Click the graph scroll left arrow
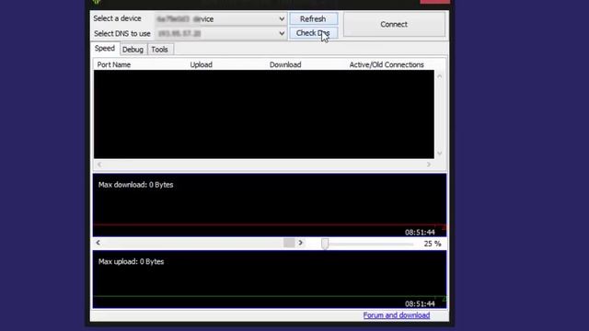 click(x=98, y=243)
